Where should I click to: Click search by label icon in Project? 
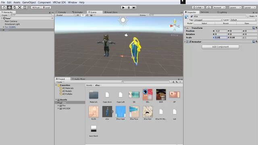(177, 82)
